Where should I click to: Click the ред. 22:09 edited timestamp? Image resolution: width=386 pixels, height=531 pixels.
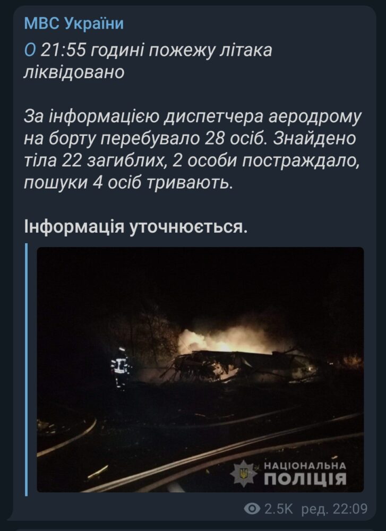click(334, 509)
